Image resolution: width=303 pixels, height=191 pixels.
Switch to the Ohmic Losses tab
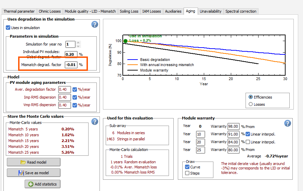(x=50, y=11)
